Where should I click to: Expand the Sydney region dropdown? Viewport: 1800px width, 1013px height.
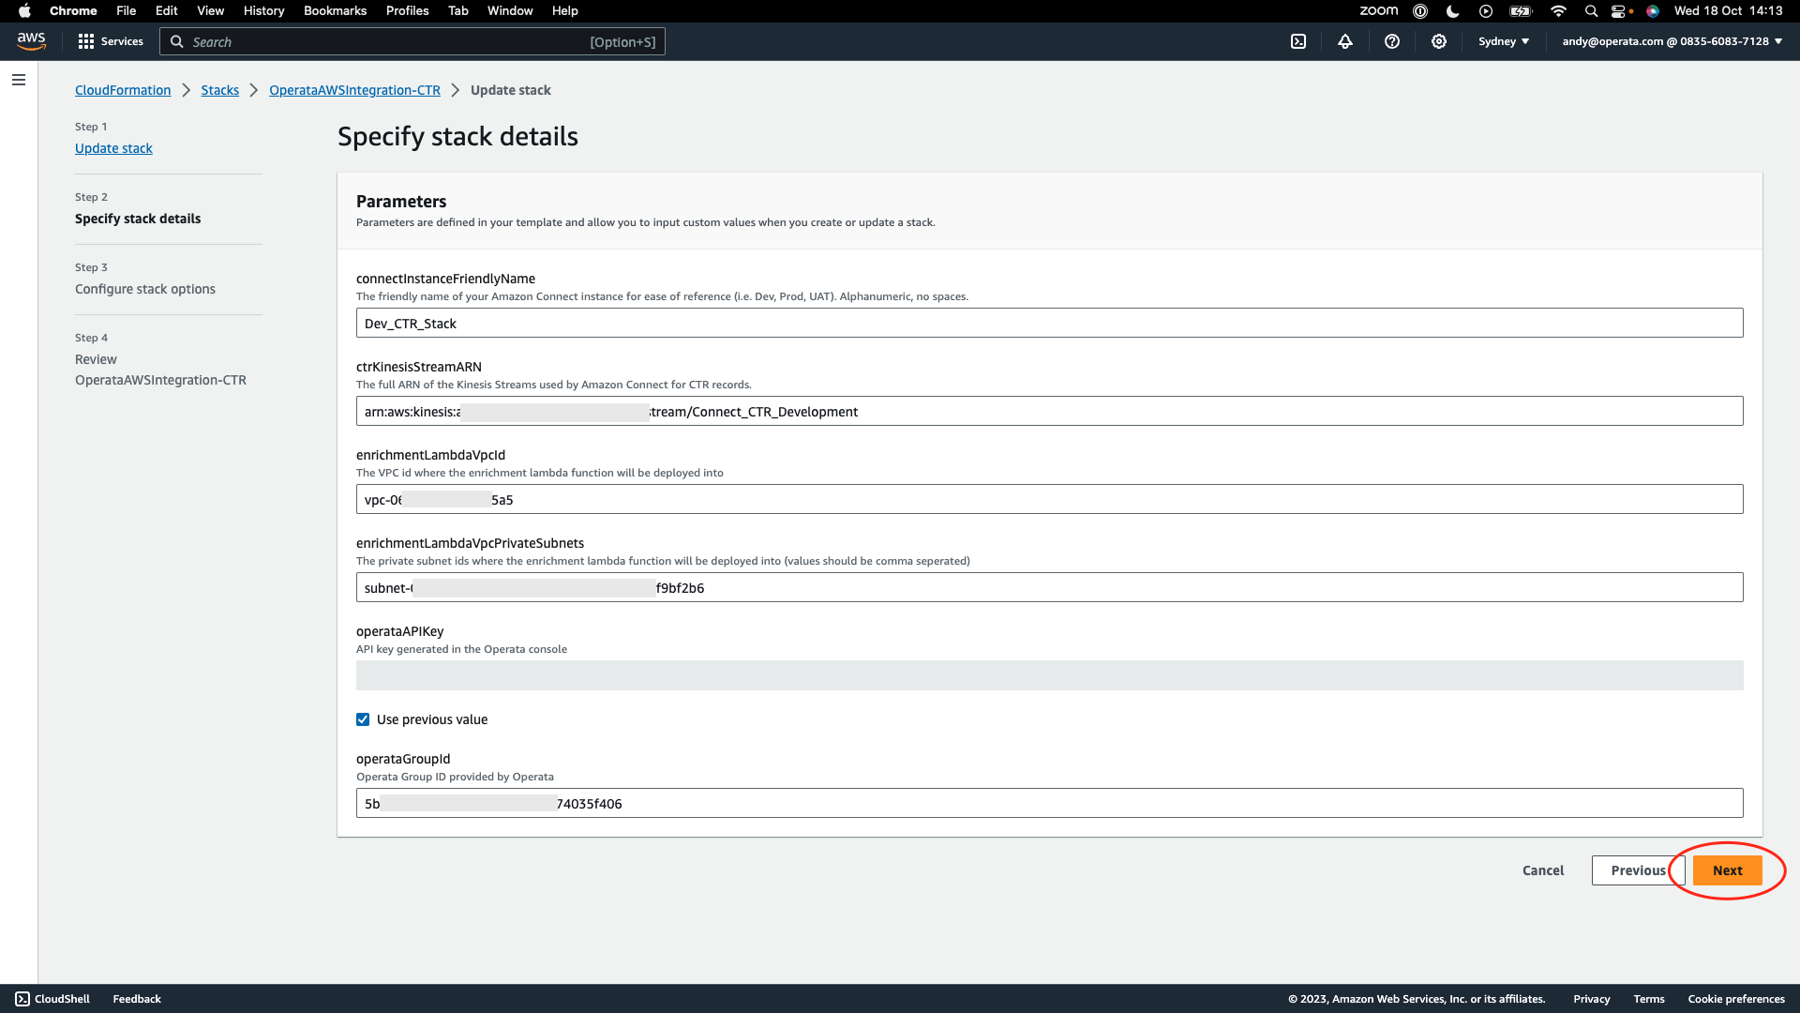1504,41
